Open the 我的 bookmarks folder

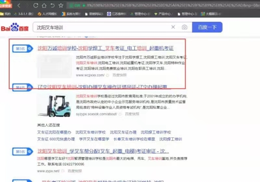5,14
